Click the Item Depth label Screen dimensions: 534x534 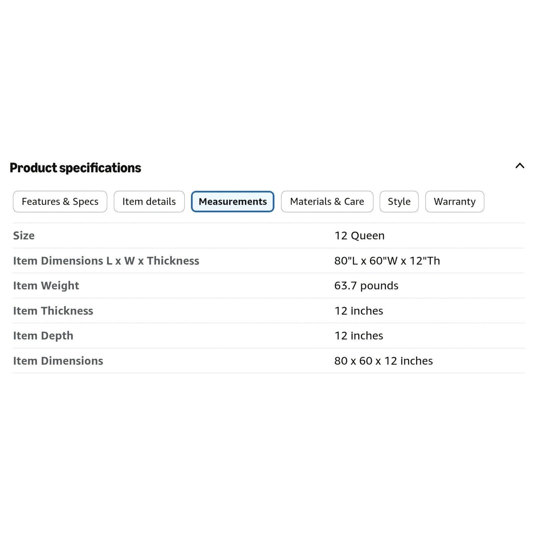point(43,336)
